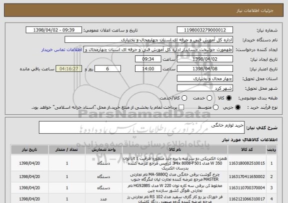
Task: Select the متوسط purchase type radio
Action: [215, 107]
